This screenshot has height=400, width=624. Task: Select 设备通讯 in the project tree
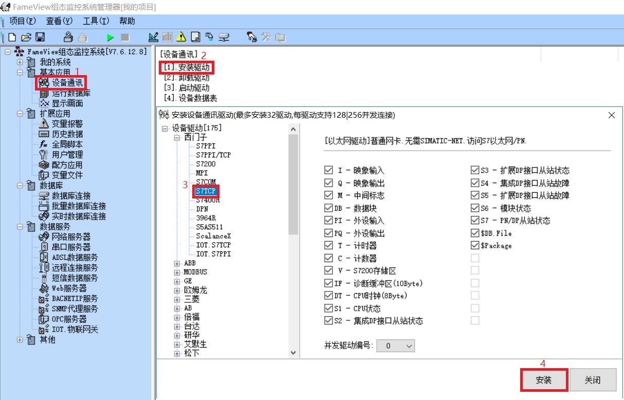[x=67, y=83]
